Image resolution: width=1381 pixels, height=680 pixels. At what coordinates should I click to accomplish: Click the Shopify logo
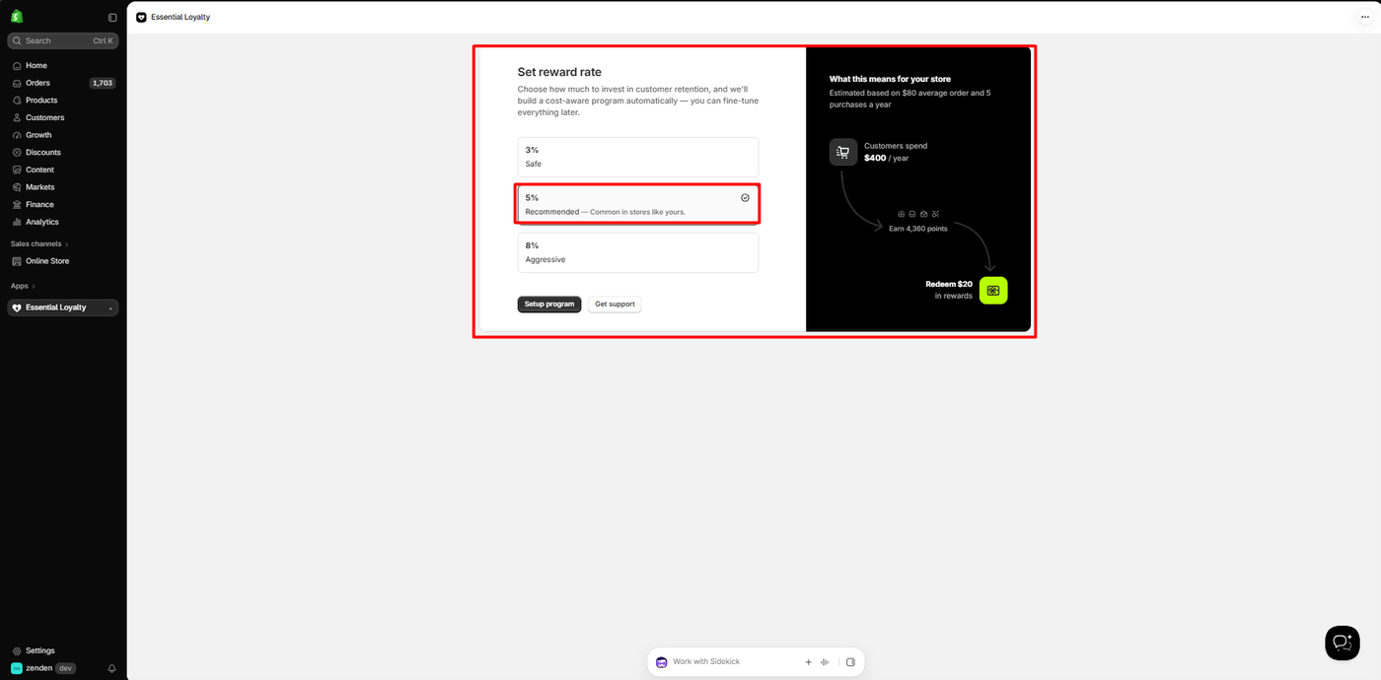click(17, 17)
